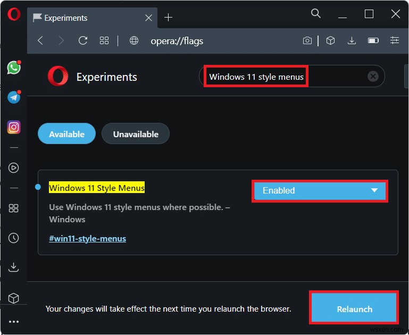Search tabs with magnifier icon
This screenshot has height=335, width=409.
pos(316,13)
